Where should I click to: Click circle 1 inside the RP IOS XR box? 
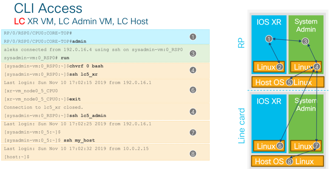click(x=269, y=39)
